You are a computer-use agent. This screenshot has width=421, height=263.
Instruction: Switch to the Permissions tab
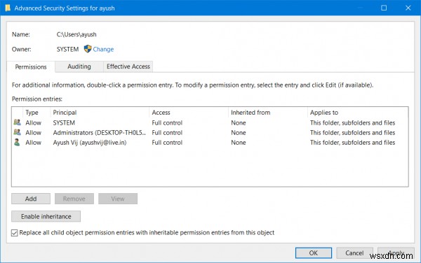coord(31,66)
